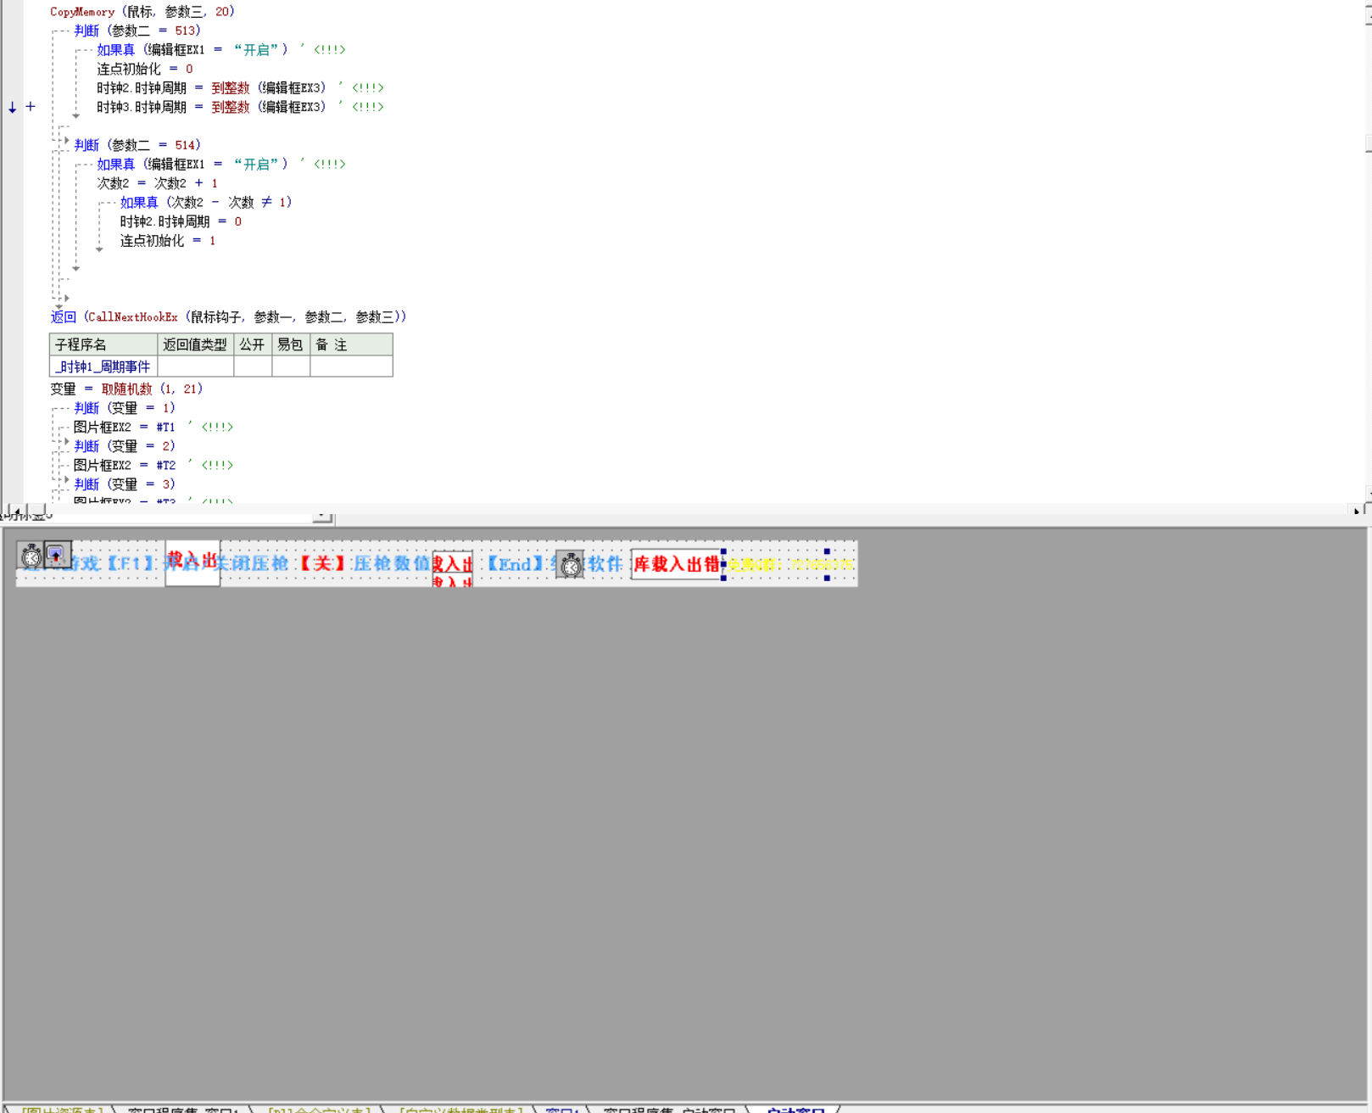The width and height of the screenshot is (1372, 1113).
Task: Click the branch arrow beside 判断 (变量 = 3)
Action: [x=67, y=480]
